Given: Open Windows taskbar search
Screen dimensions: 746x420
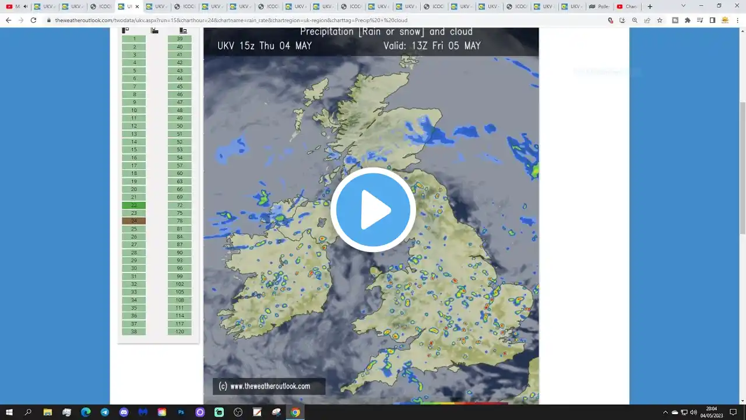Looking at the screenshot, I should tap(28, 412).
